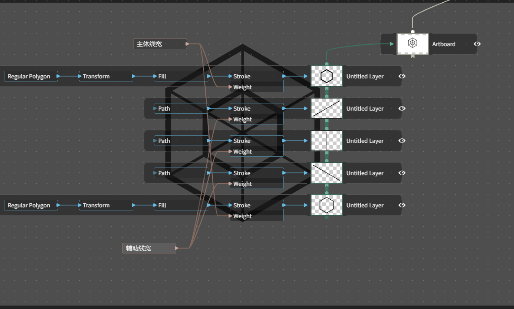The image size is (514, 309).
Task: Toggle the Artboard eye visibility icon
Action: point(477,44)
